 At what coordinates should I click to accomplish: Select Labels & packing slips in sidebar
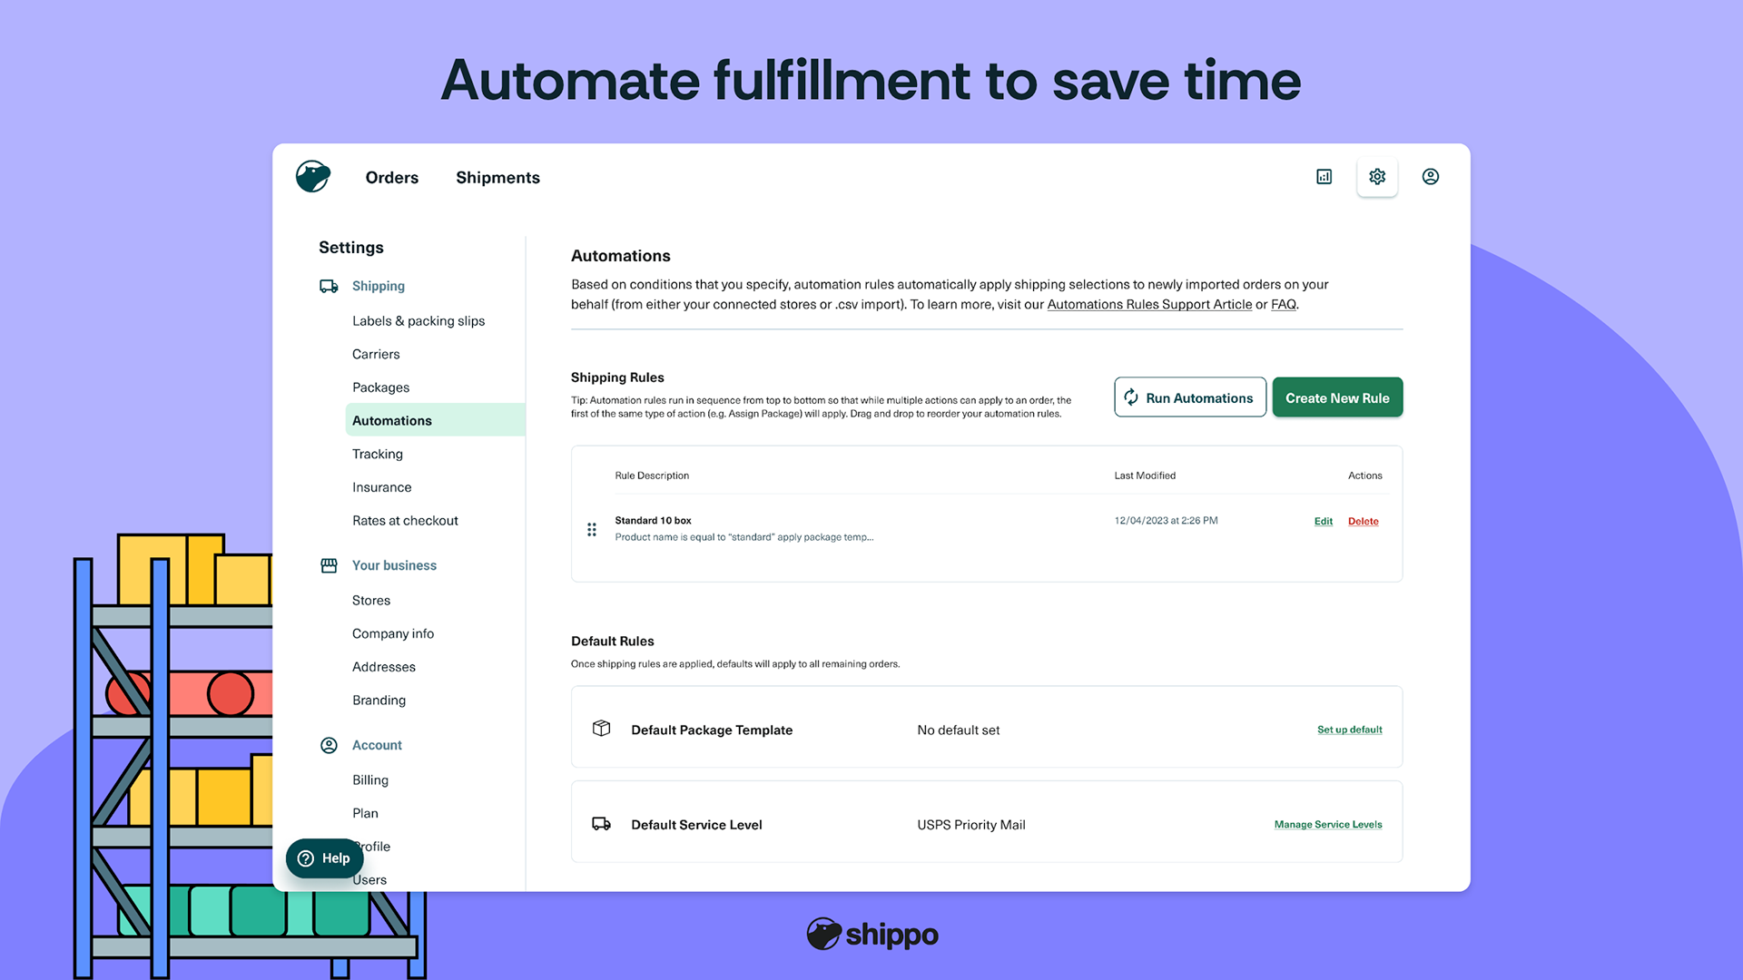point(419,321)
